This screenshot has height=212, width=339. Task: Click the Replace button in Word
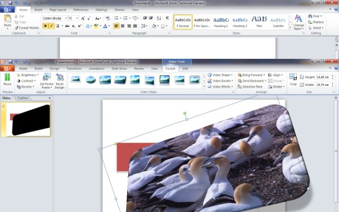(316, 22)
